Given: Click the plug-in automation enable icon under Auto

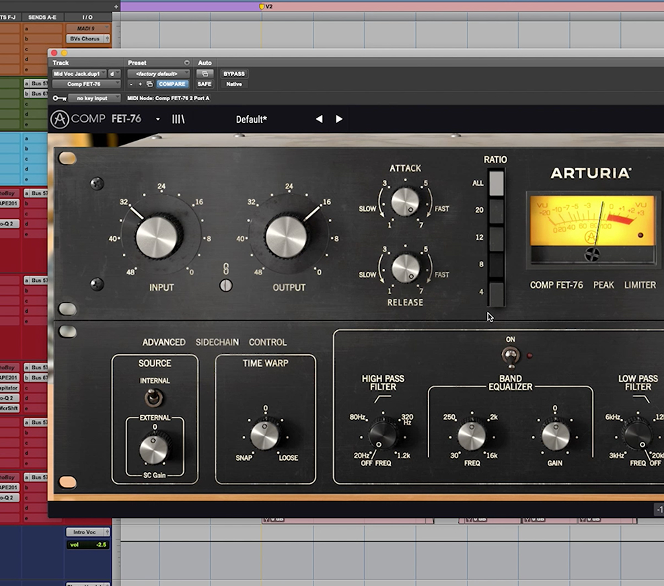Looking at the screenshot, I should (204, 73).
